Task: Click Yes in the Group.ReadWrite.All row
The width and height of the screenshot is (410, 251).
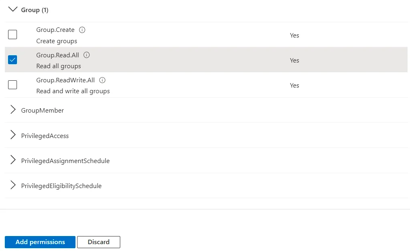Action: click(294, 85)
